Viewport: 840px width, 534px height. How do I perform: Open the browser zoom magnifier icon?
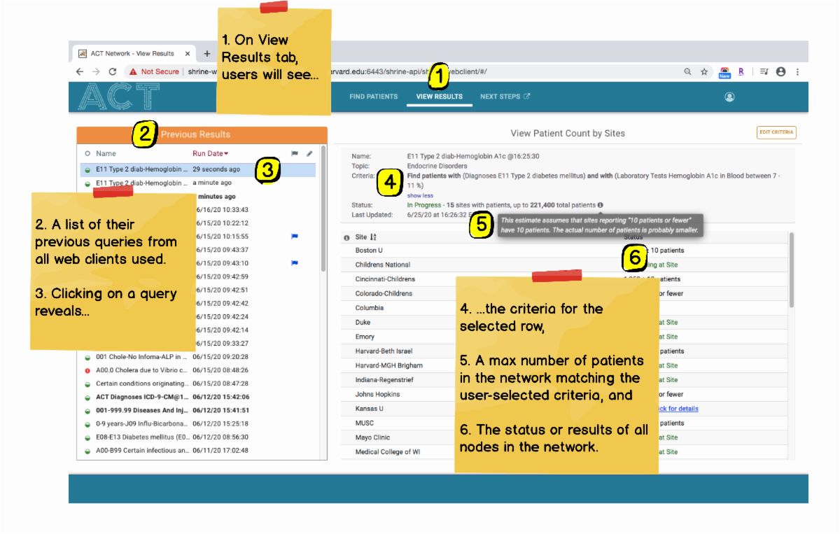[x=688, y=71]
